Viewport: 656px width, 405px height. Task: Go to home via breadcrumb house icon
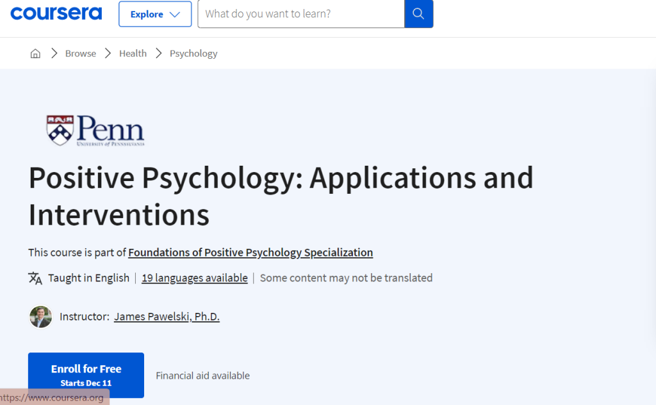(x=36, y=54)
